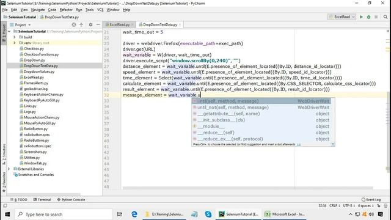Click SeleniumTutorial breadcrumb in navigation bar

coord(20,17)
